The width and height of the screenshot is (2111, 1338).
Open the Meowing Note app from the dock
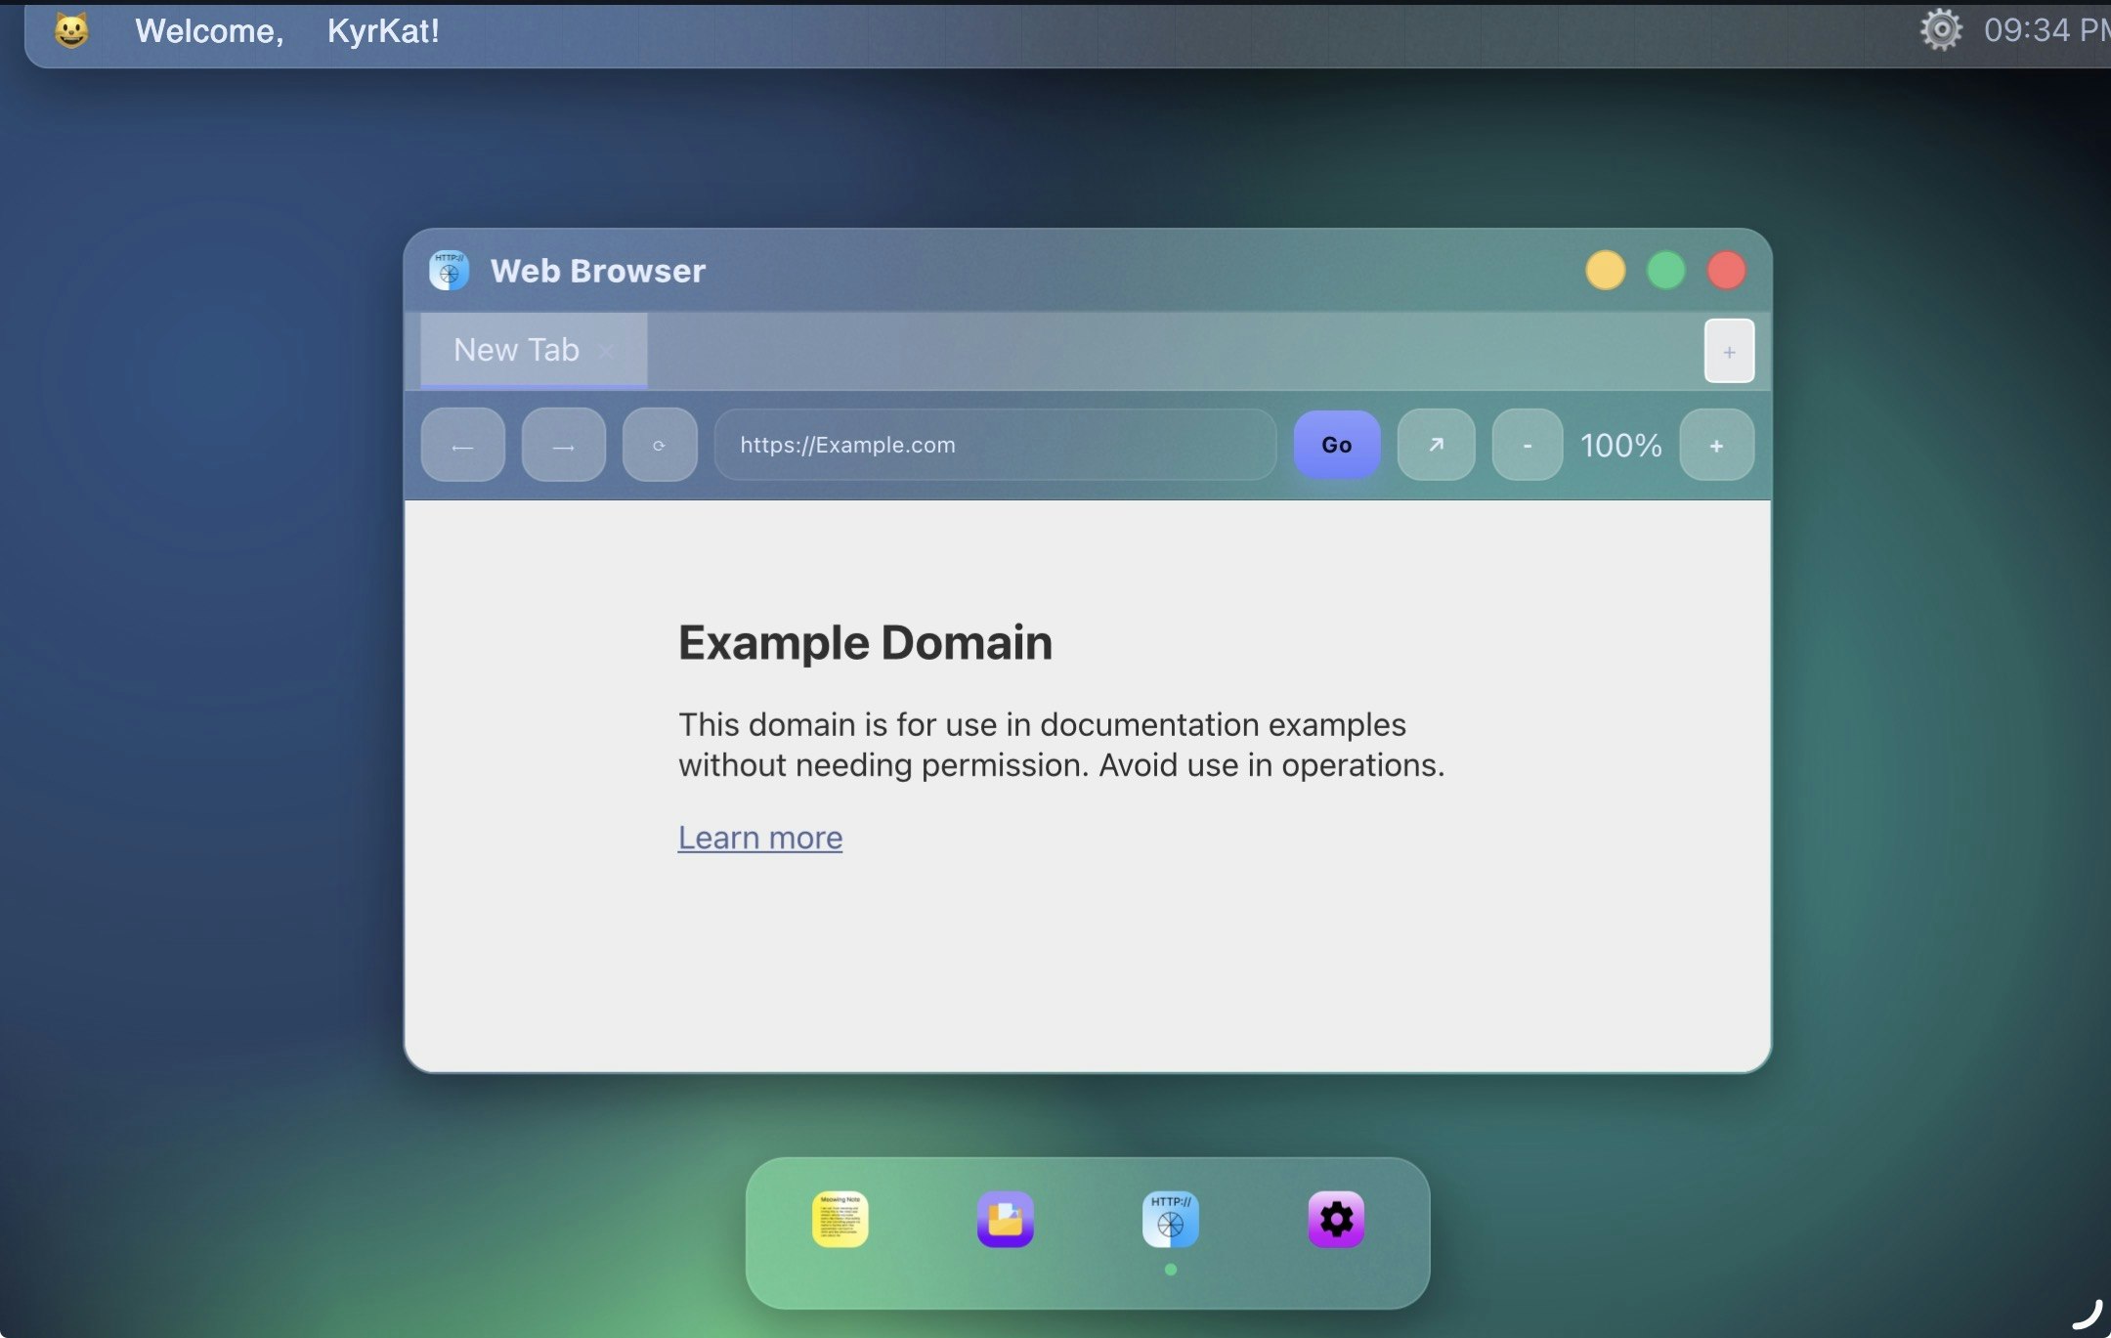click(839, 1220)
